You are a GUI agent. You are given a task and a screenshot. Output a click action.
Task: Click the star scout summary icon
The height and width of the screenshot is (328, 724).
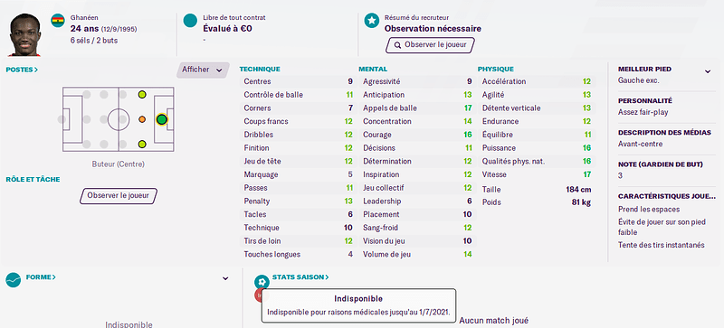tap(371, 21)
